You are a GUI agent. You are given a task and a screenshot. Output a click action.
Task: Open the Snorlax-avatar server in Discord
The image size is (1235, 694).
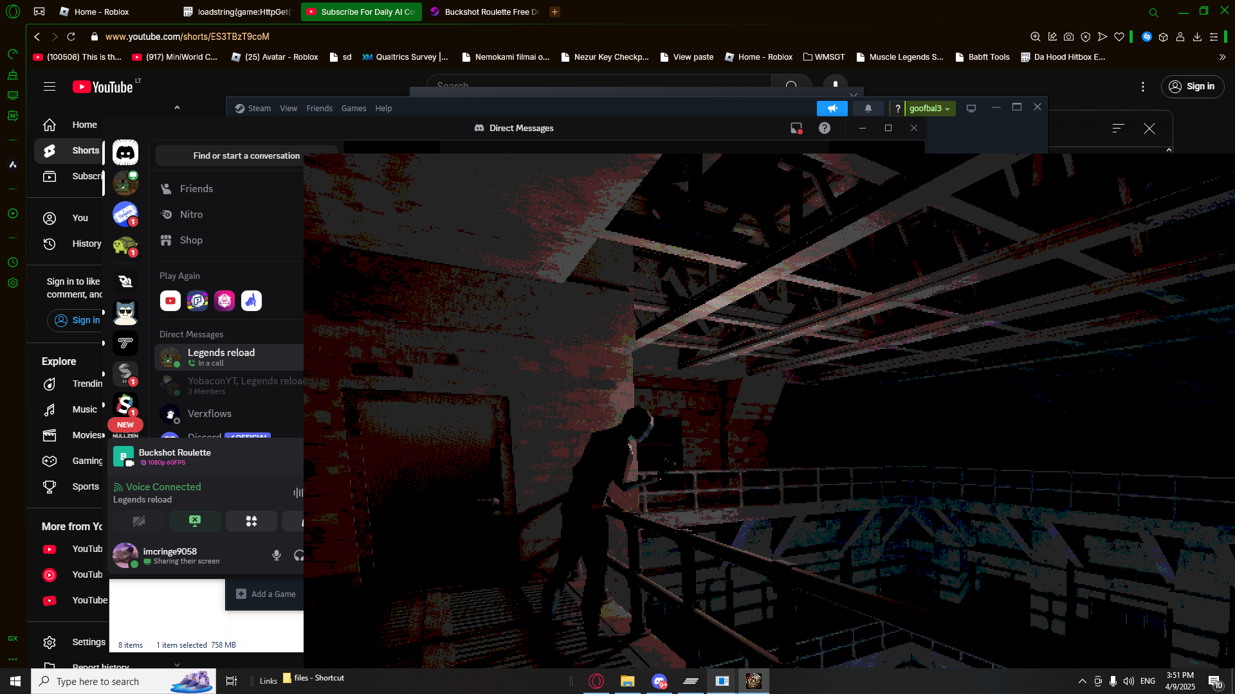point(125,313)
